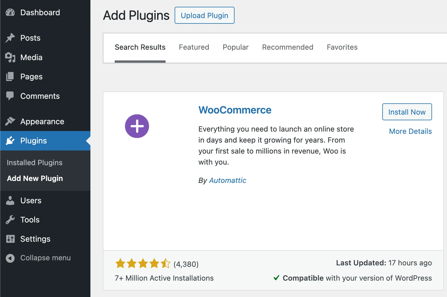Select the Posts pushpin icon

(10, 38)
